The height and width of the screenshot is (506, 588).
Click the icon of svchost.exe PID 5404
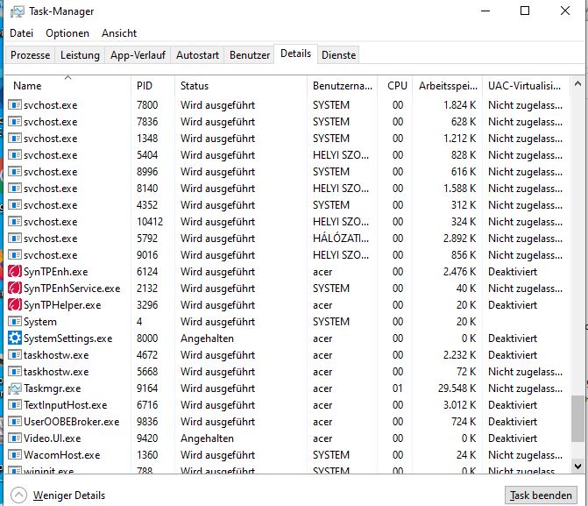[x=15, y=154]
